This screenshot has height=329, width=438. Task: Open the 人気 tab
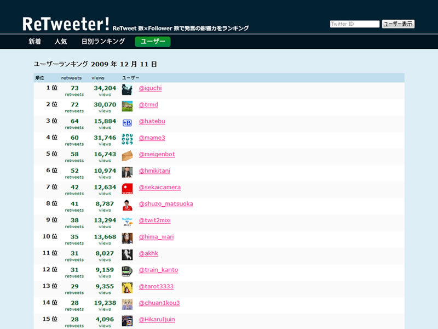(61, 42)
